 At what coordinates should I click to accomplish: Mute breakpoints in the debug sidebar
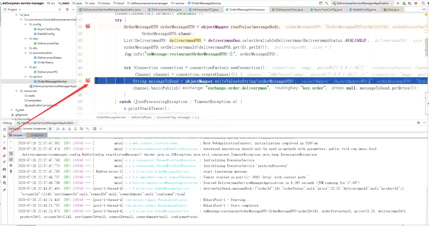4,162
